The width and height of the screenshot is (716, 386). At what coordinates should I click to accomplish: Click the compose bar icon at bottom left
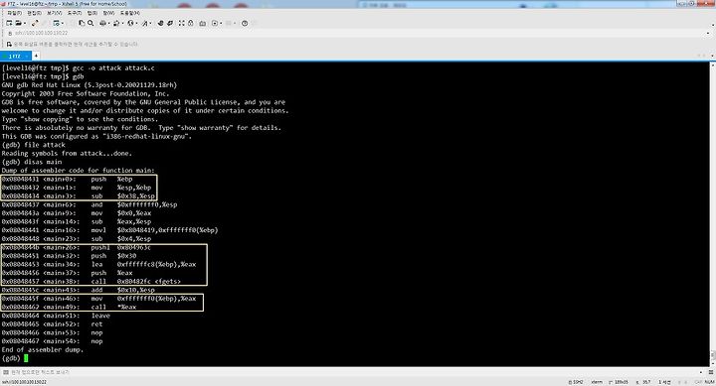pos(6,372)
